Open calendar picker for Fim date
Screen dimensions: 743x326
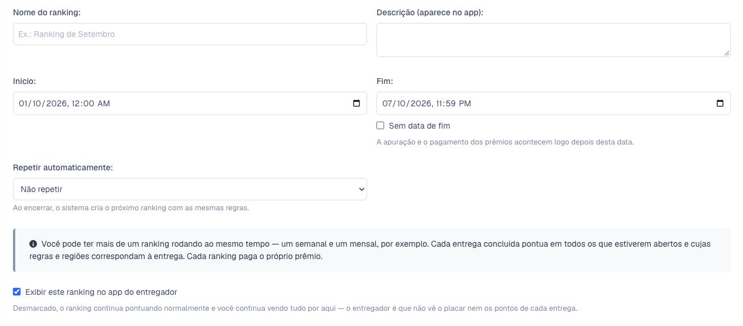pyautogui.click(x=720, y=103)
